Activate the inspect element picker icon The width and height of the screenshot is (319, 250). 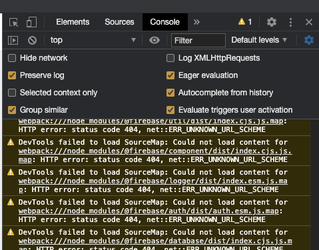14,22
